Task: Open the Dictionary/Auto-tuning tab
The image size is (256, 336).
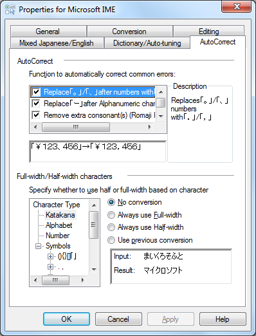Action: click(147, 43)
